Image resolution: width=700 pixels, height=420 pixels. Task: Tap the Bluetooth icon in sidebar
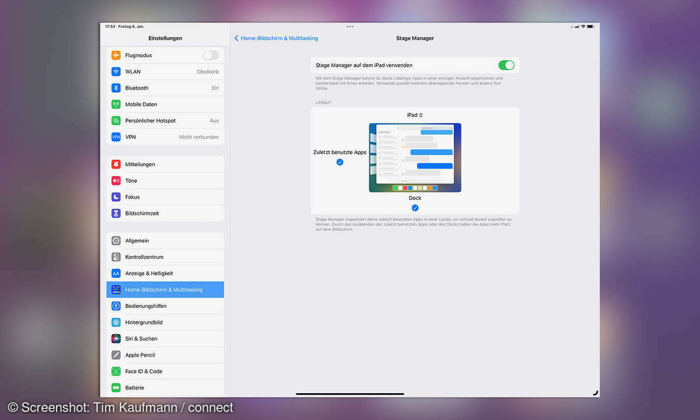click(x=116, y=88)
